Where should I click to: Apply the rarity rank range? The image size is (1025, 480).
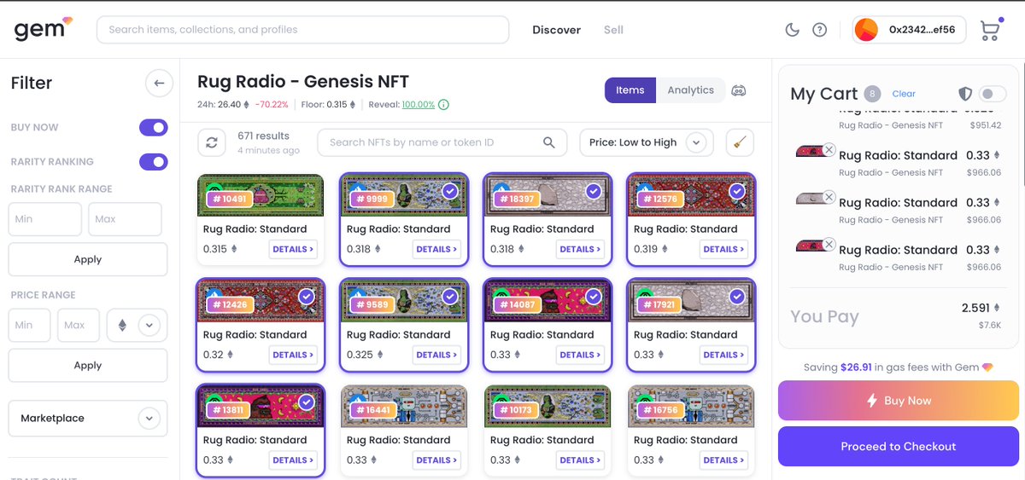tap(88, 259)
